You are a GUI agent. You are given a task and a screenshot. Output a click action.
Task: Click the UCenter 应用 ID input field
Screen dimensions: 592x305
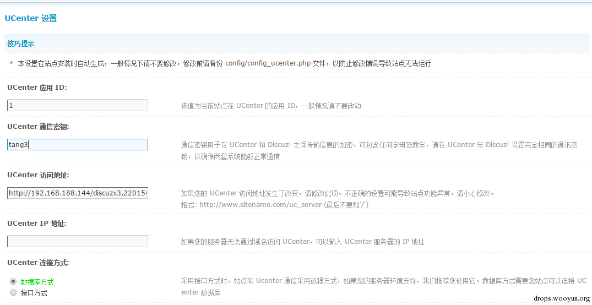point(78,106)
